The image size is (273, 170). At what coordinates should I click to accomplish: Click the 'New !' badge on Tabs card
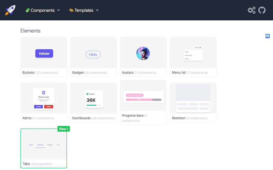64,129
